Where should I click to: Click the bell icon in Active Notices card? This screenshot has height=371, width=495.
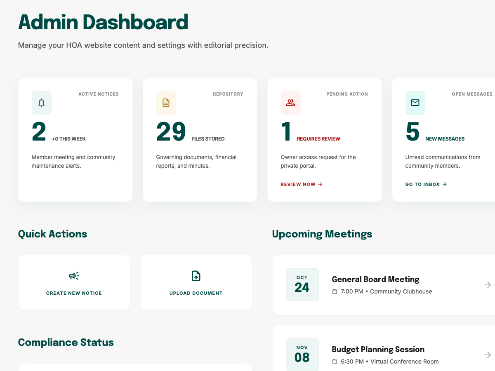point(41,103)
